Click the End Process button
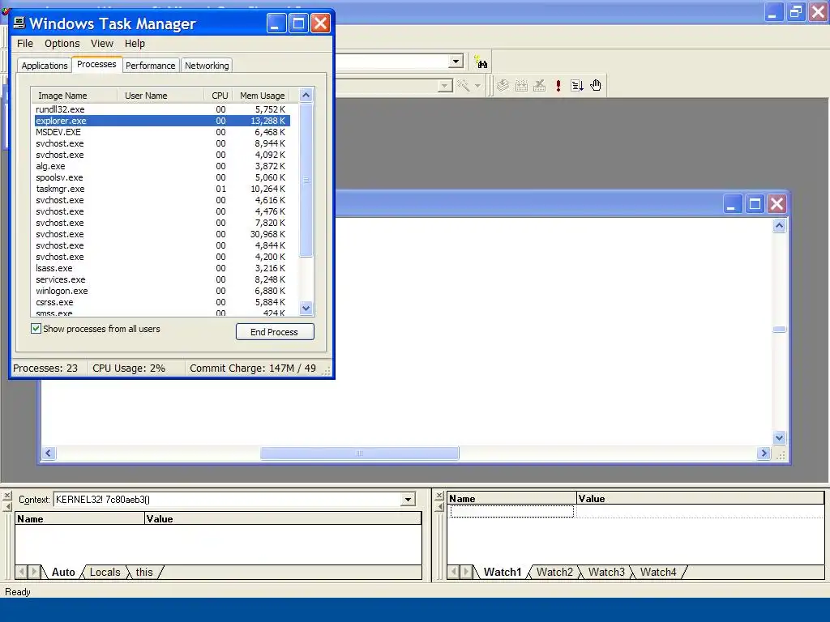This screenshot has height=622, width=830. click(275, 331)
